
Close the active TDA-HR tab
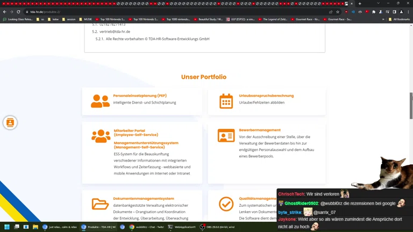(x=352, y=4)
